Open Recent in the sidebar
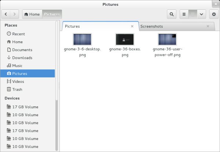This screenshot has height=152, width=220. pyautogui.click(x=18, y=34)
